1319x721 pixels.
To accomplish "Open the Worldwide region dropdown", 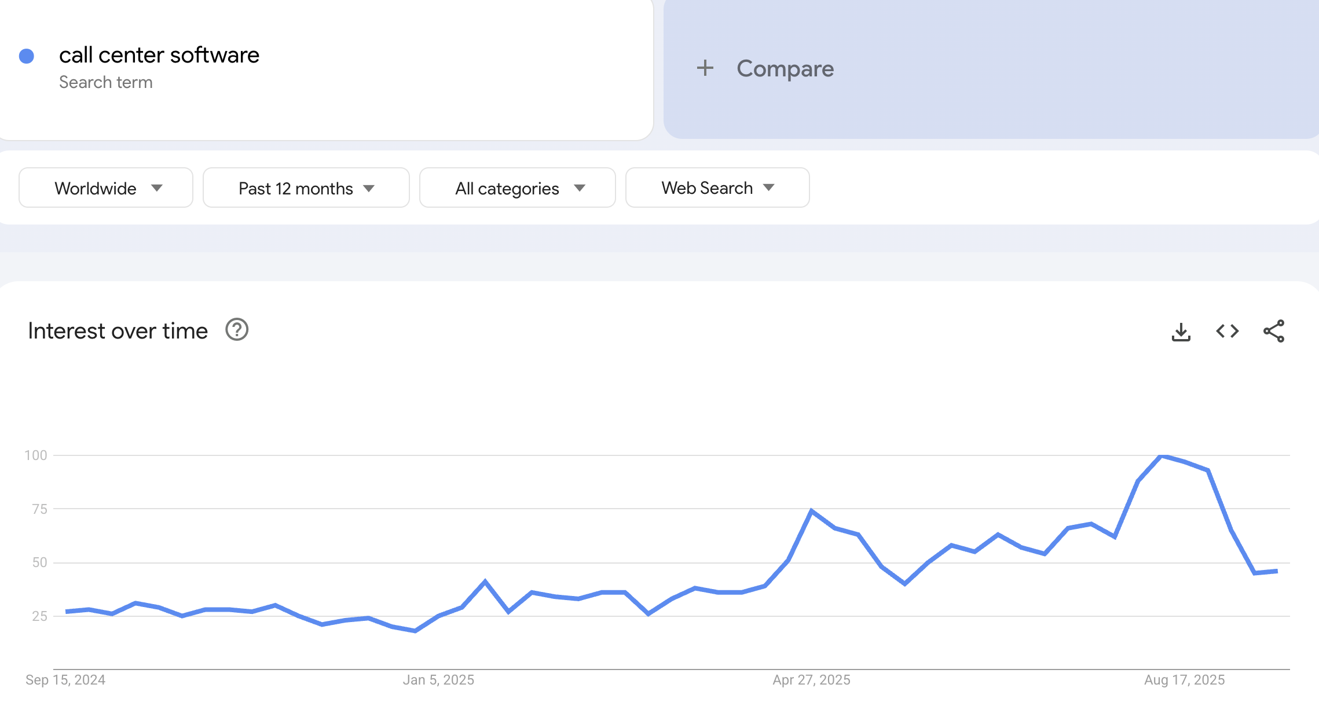I will click(105, 187).
